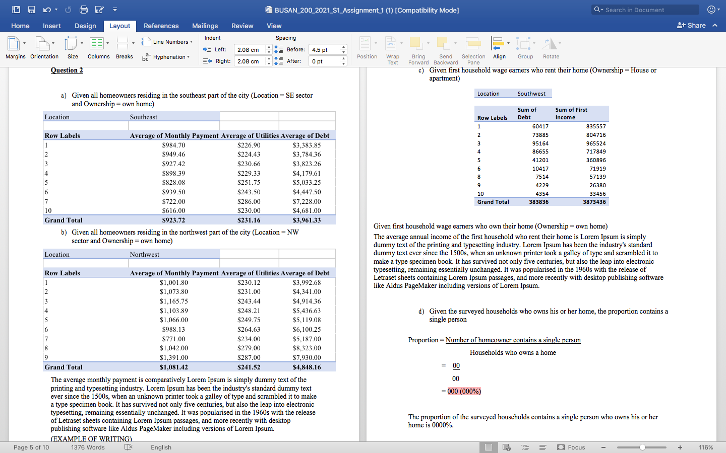Switch to the Home tab
Viewport: 726px width, 453px height.
[20, 26]
